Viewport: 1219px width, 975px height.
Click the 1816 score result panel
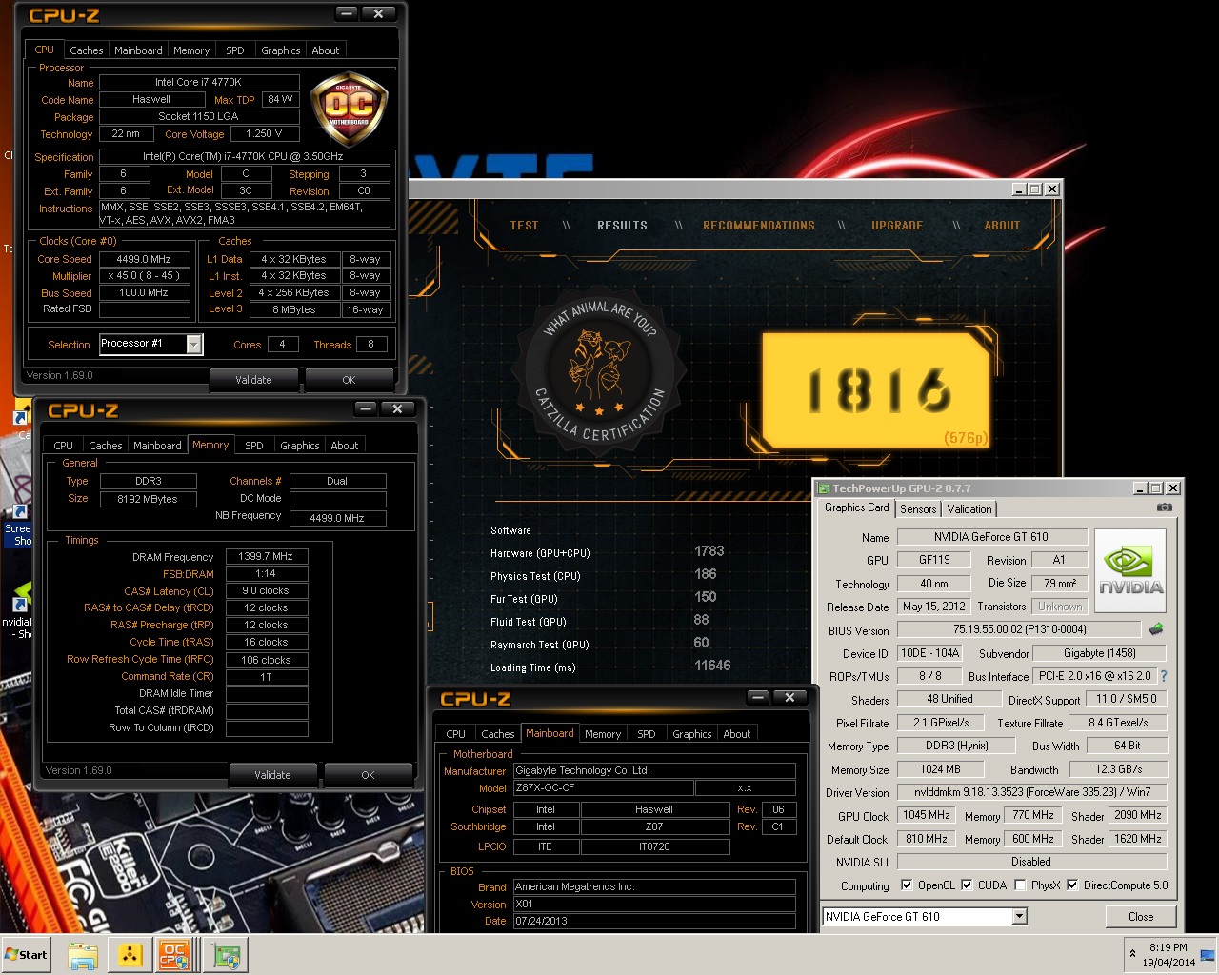point(876,390)
